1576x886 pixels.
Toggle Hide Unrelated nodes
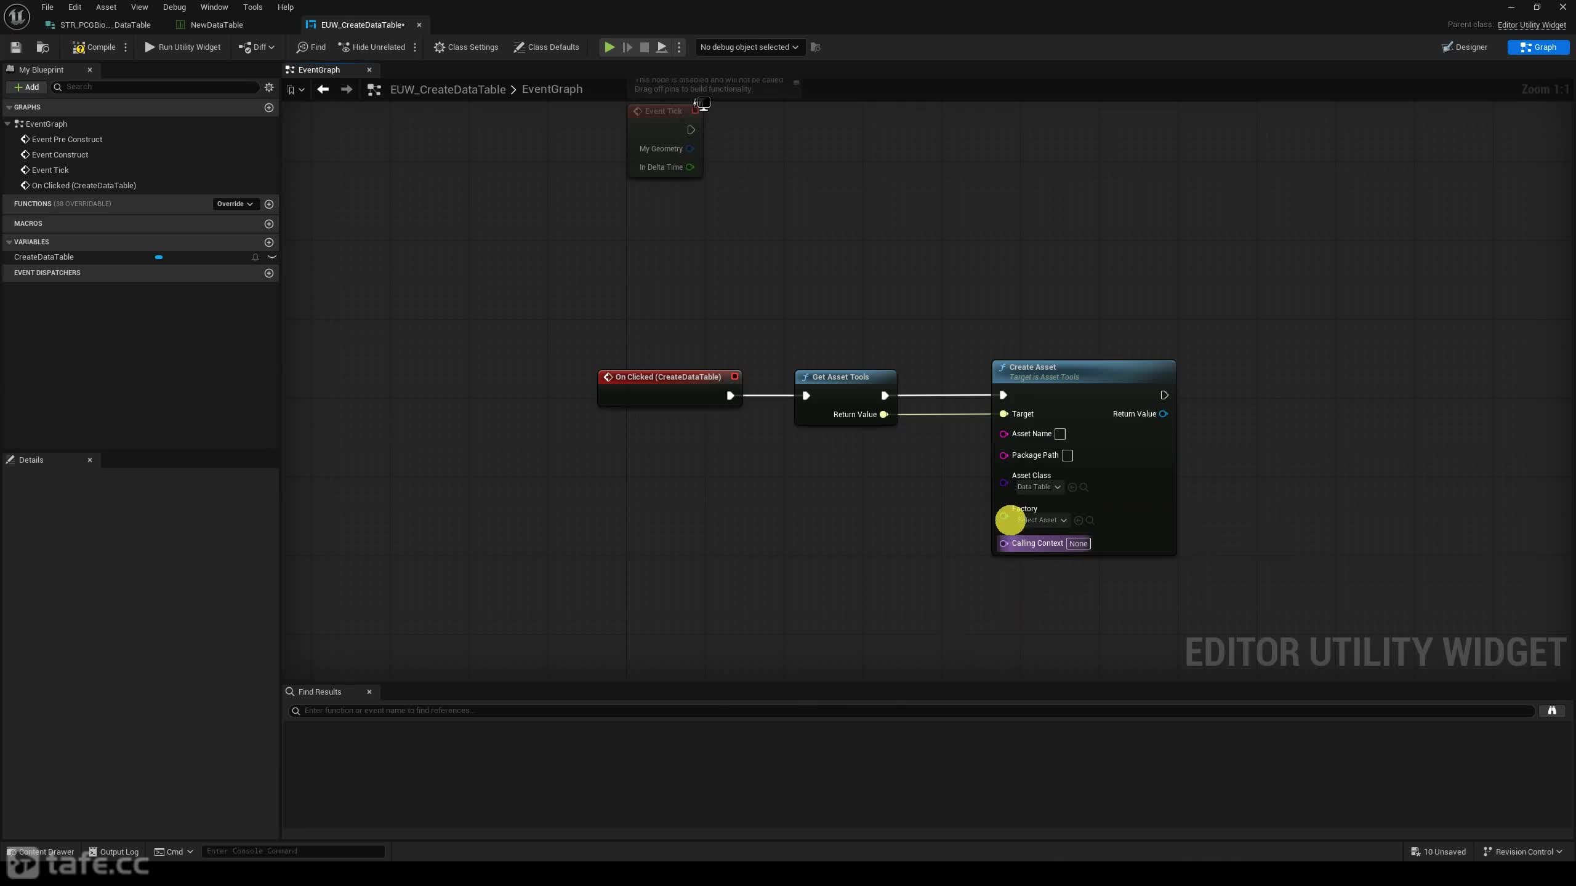tap(371, 47)
